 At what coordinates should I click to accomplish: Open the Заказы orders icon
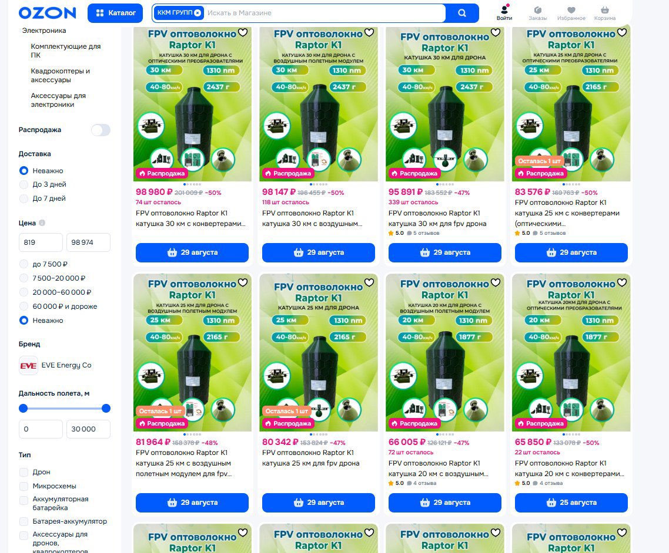tap(537, 13)
